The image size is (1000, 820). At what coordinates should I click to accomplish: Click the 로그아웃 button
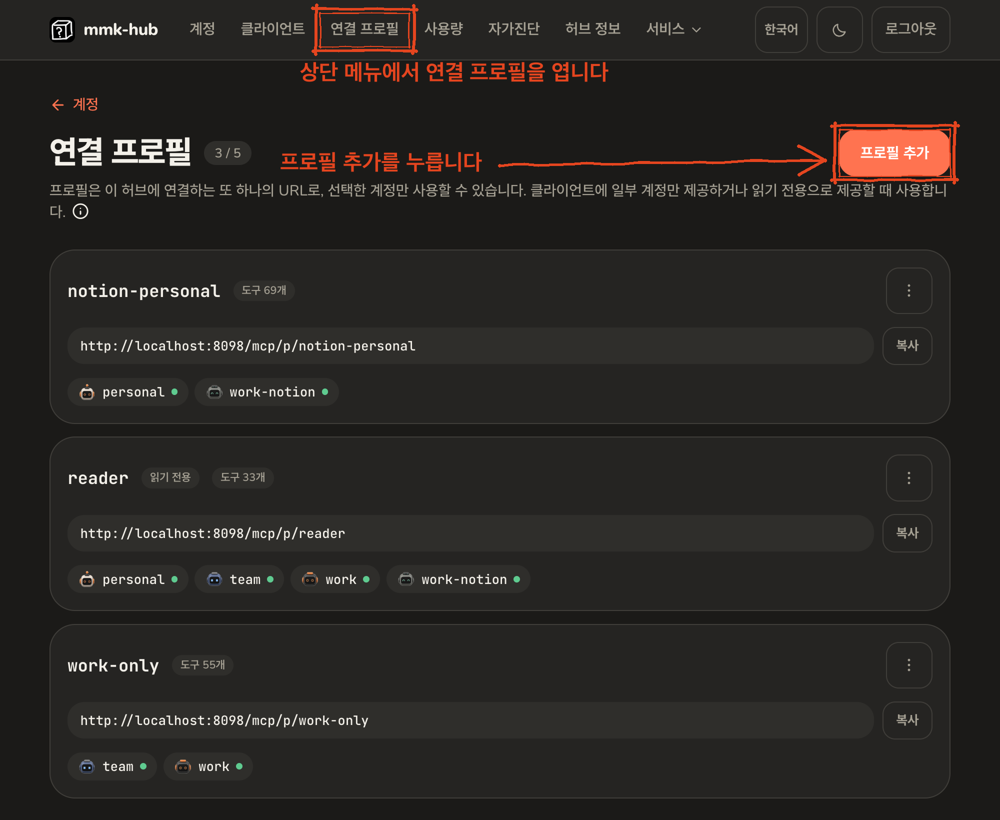911,30
